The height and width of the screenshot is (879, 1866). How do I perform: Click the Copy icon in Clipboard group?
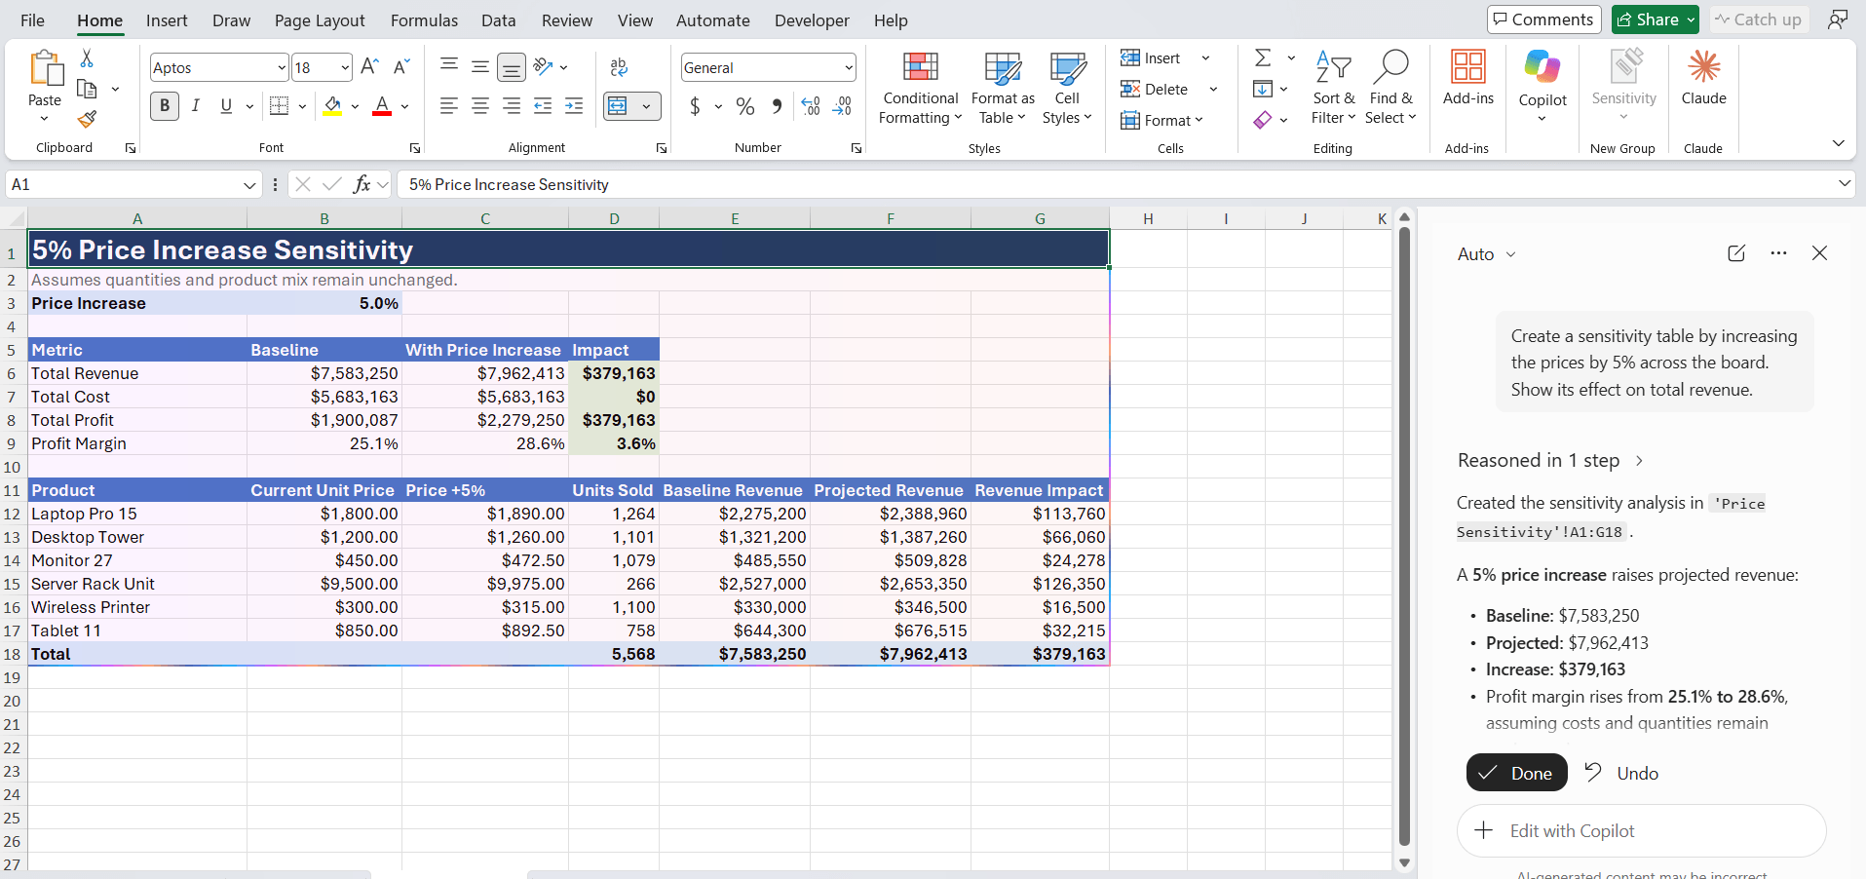point(87,90)
